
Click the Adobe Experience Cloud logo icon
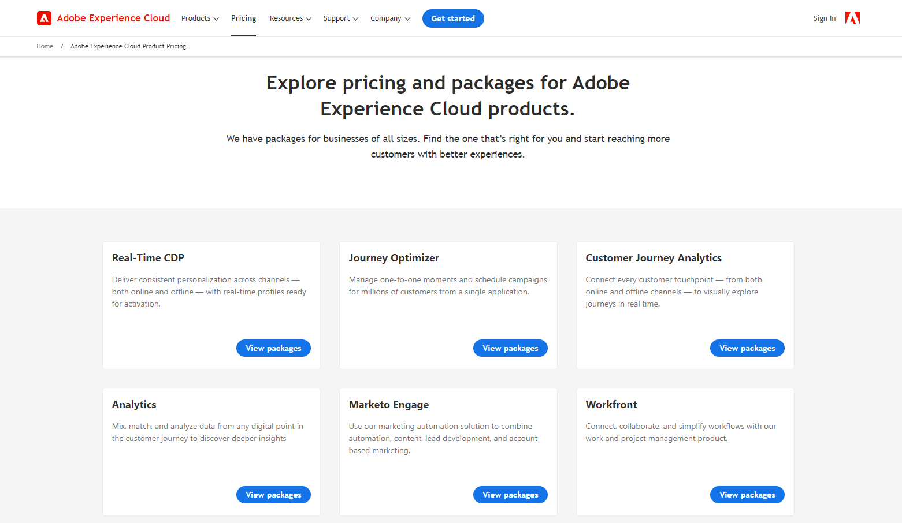click(x=44, y=18)
